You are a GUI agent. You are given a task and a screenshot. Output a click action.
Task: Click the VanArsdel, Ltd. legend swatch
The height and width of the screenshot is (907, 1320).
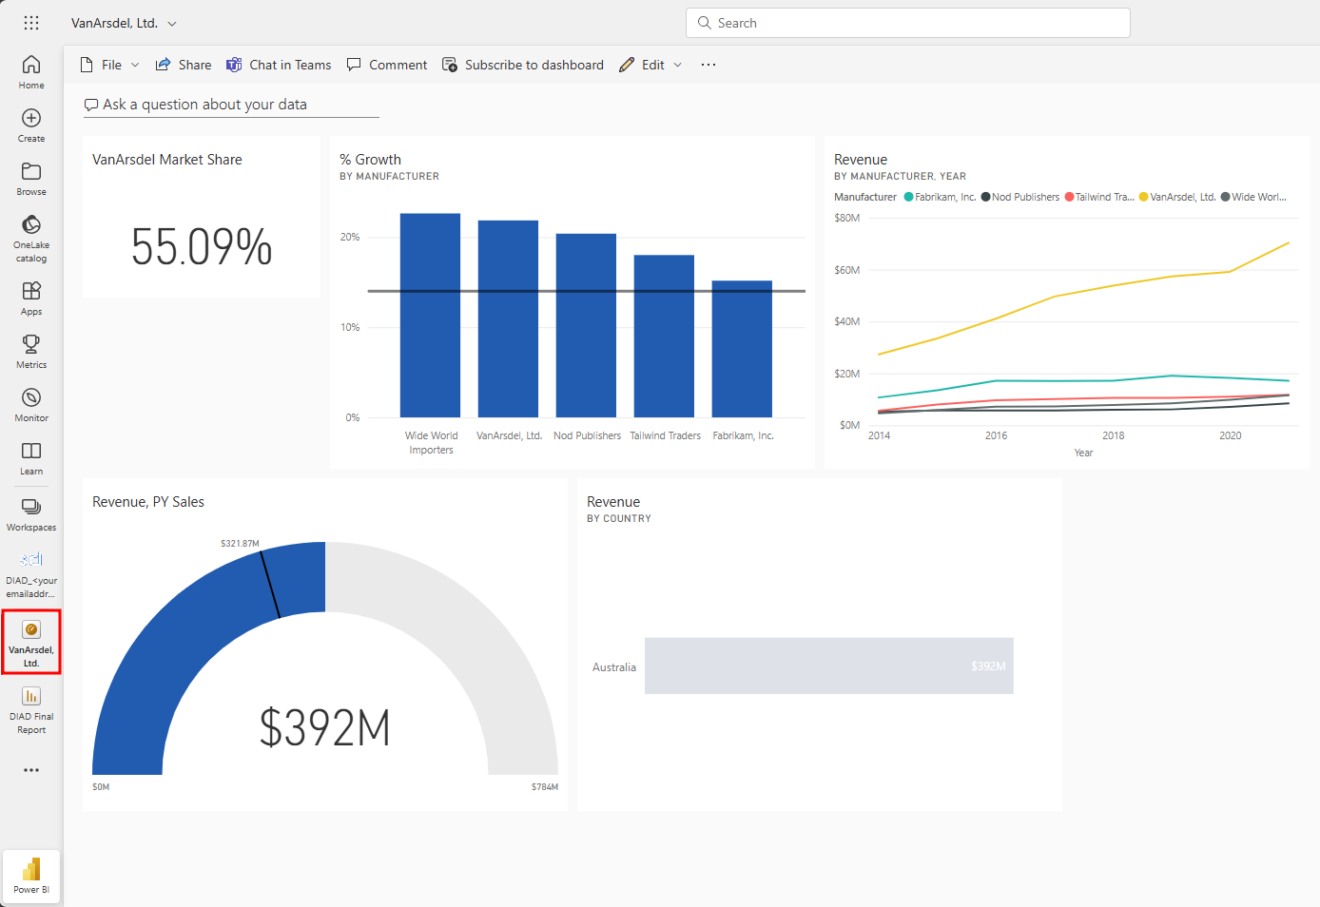[1144, 197]
